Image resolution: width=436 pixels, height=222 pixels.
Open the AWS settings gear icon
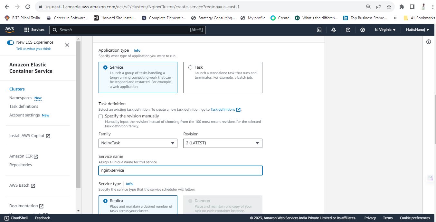click(x=363, y=30)
